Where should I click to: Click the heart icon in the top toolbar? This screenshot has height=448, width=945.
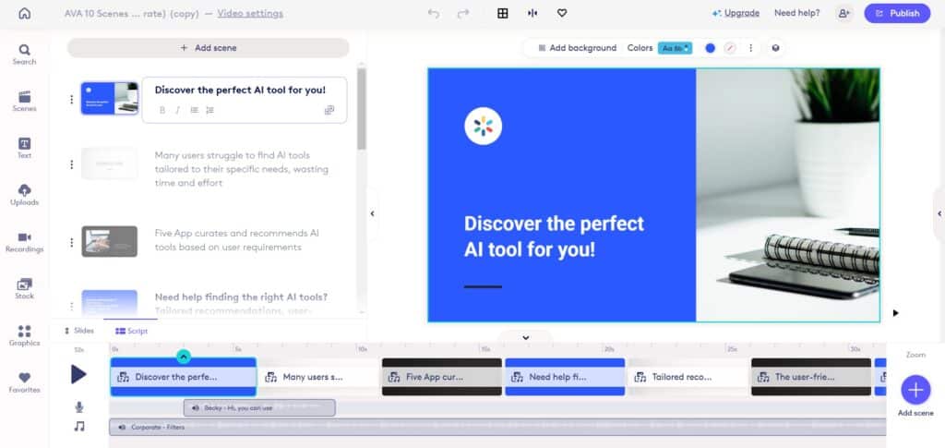[562, 13]
